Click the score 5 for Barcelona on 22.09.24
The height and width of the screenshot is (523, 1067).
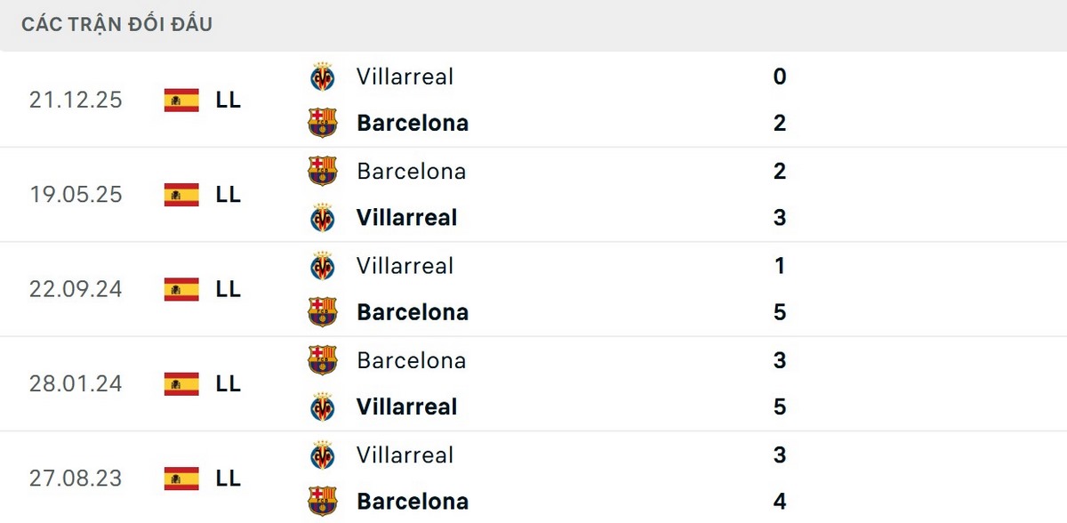tap(780, 312)
